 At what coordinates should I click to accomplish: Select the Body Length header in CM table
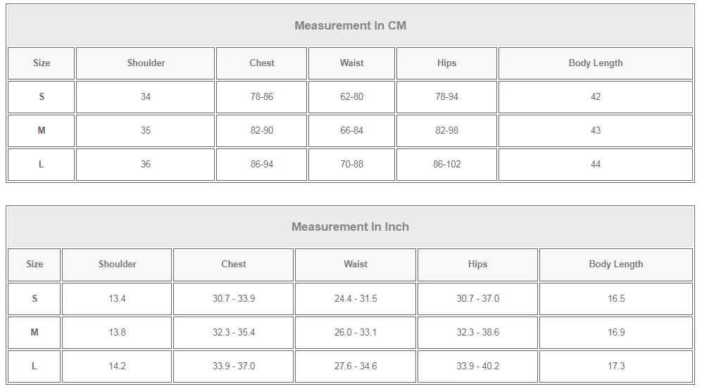[x=596, y=63]
